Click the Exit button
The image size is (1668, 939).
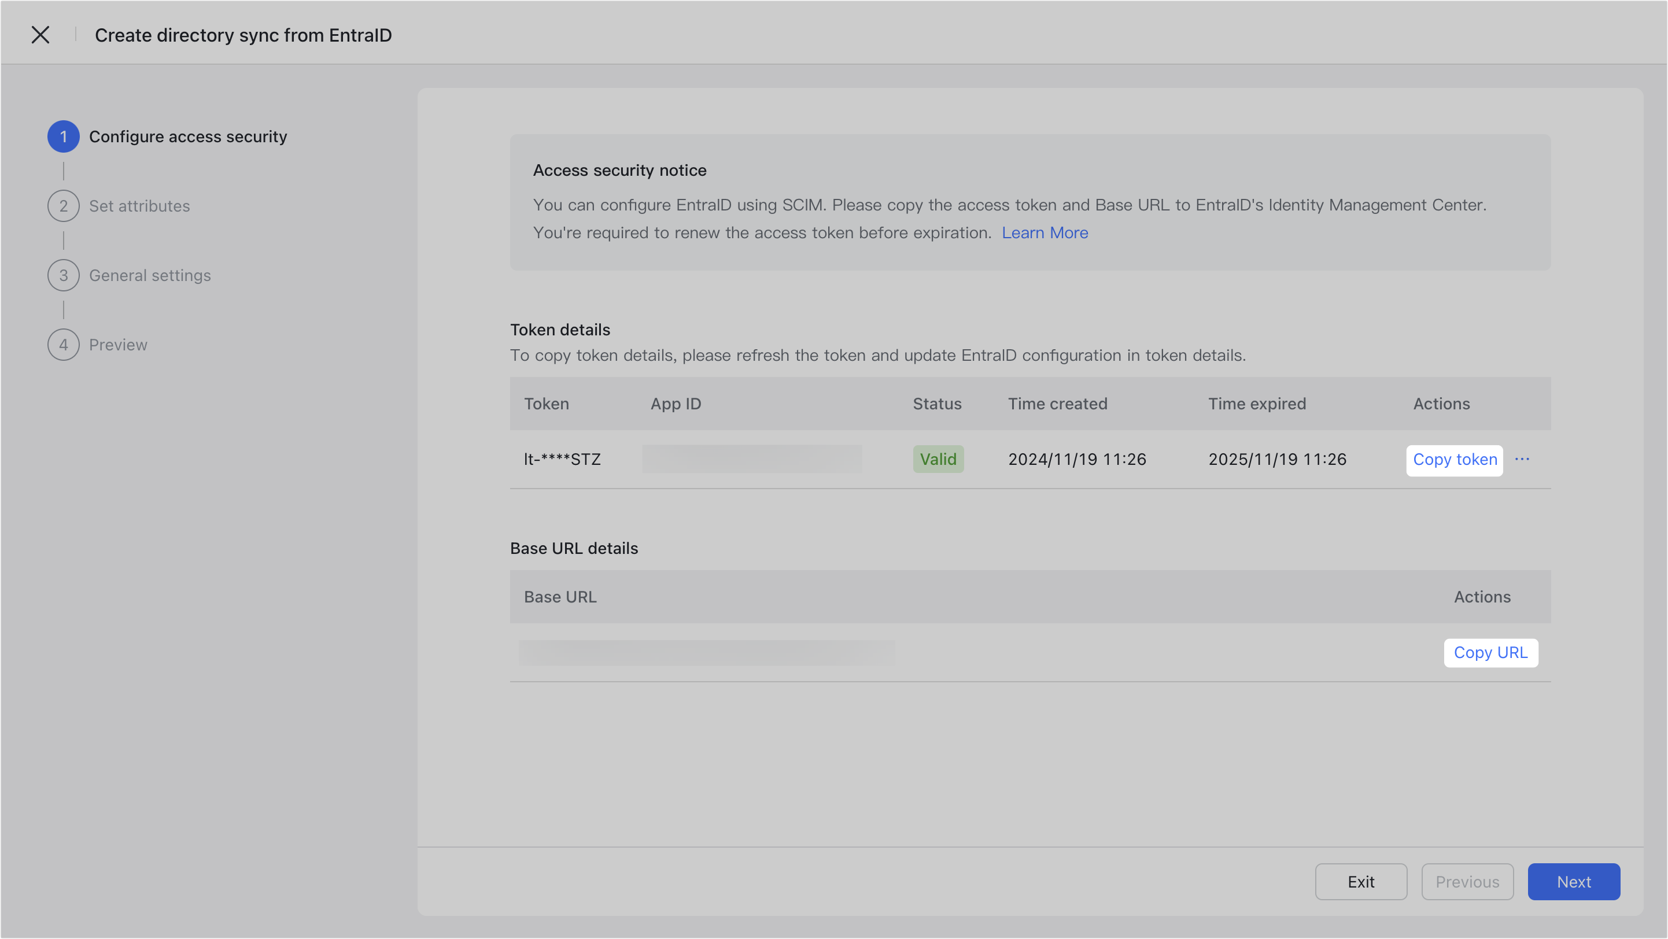tap(1360, 881)
